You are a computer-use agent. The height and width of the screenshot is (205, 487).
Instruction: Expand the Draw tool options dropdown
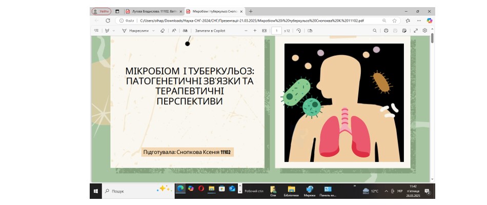(153, 31)
